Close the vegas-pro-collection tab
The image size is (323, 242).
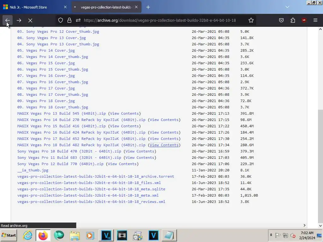point(136,7)
